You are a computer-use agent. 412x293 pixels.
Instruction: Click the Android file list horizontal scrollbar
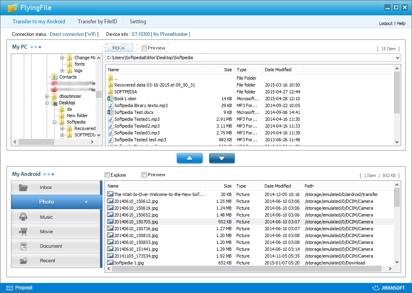[x=247, y=268]
